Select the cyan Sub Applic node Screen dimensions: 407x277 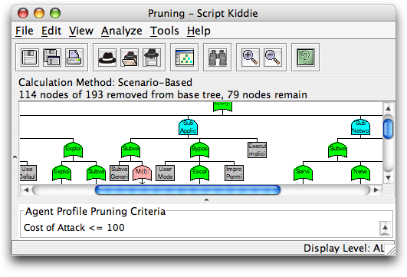188,127
